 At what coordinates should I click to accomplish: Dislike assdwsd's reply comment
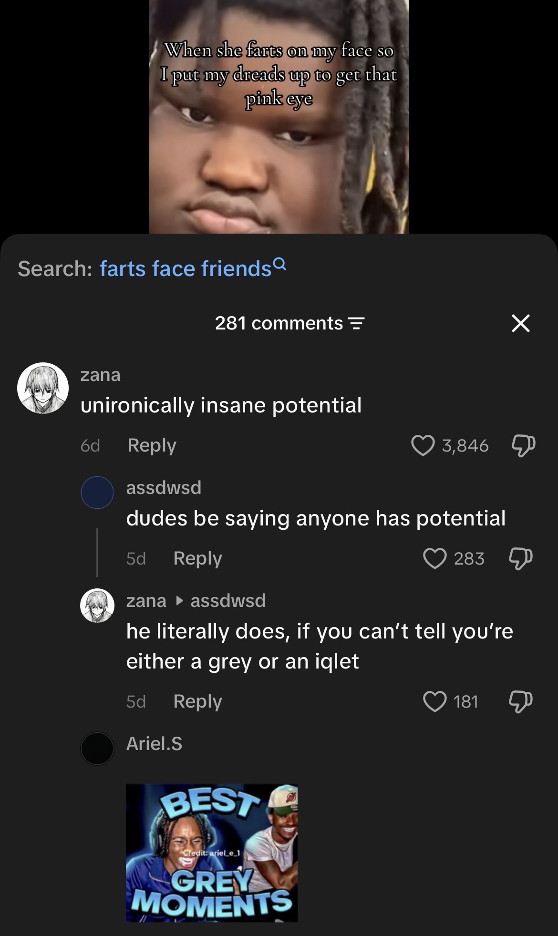pos(520,558)
